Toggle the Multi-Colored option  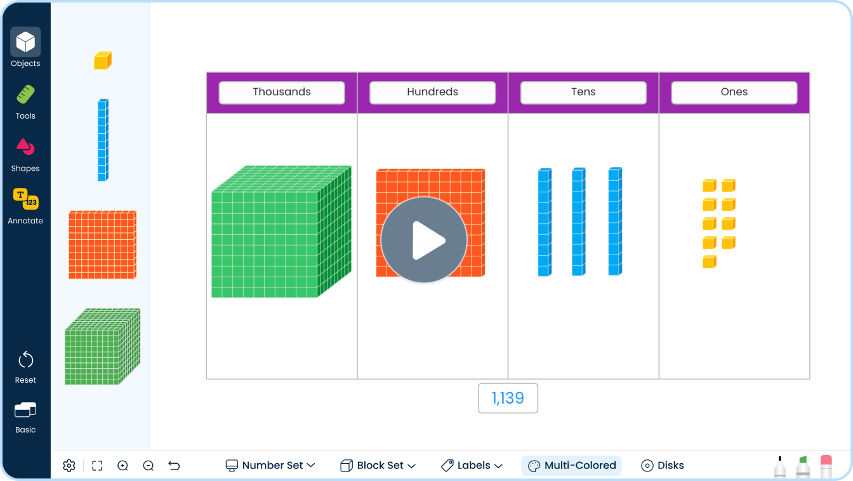click(x=571, y=466)
